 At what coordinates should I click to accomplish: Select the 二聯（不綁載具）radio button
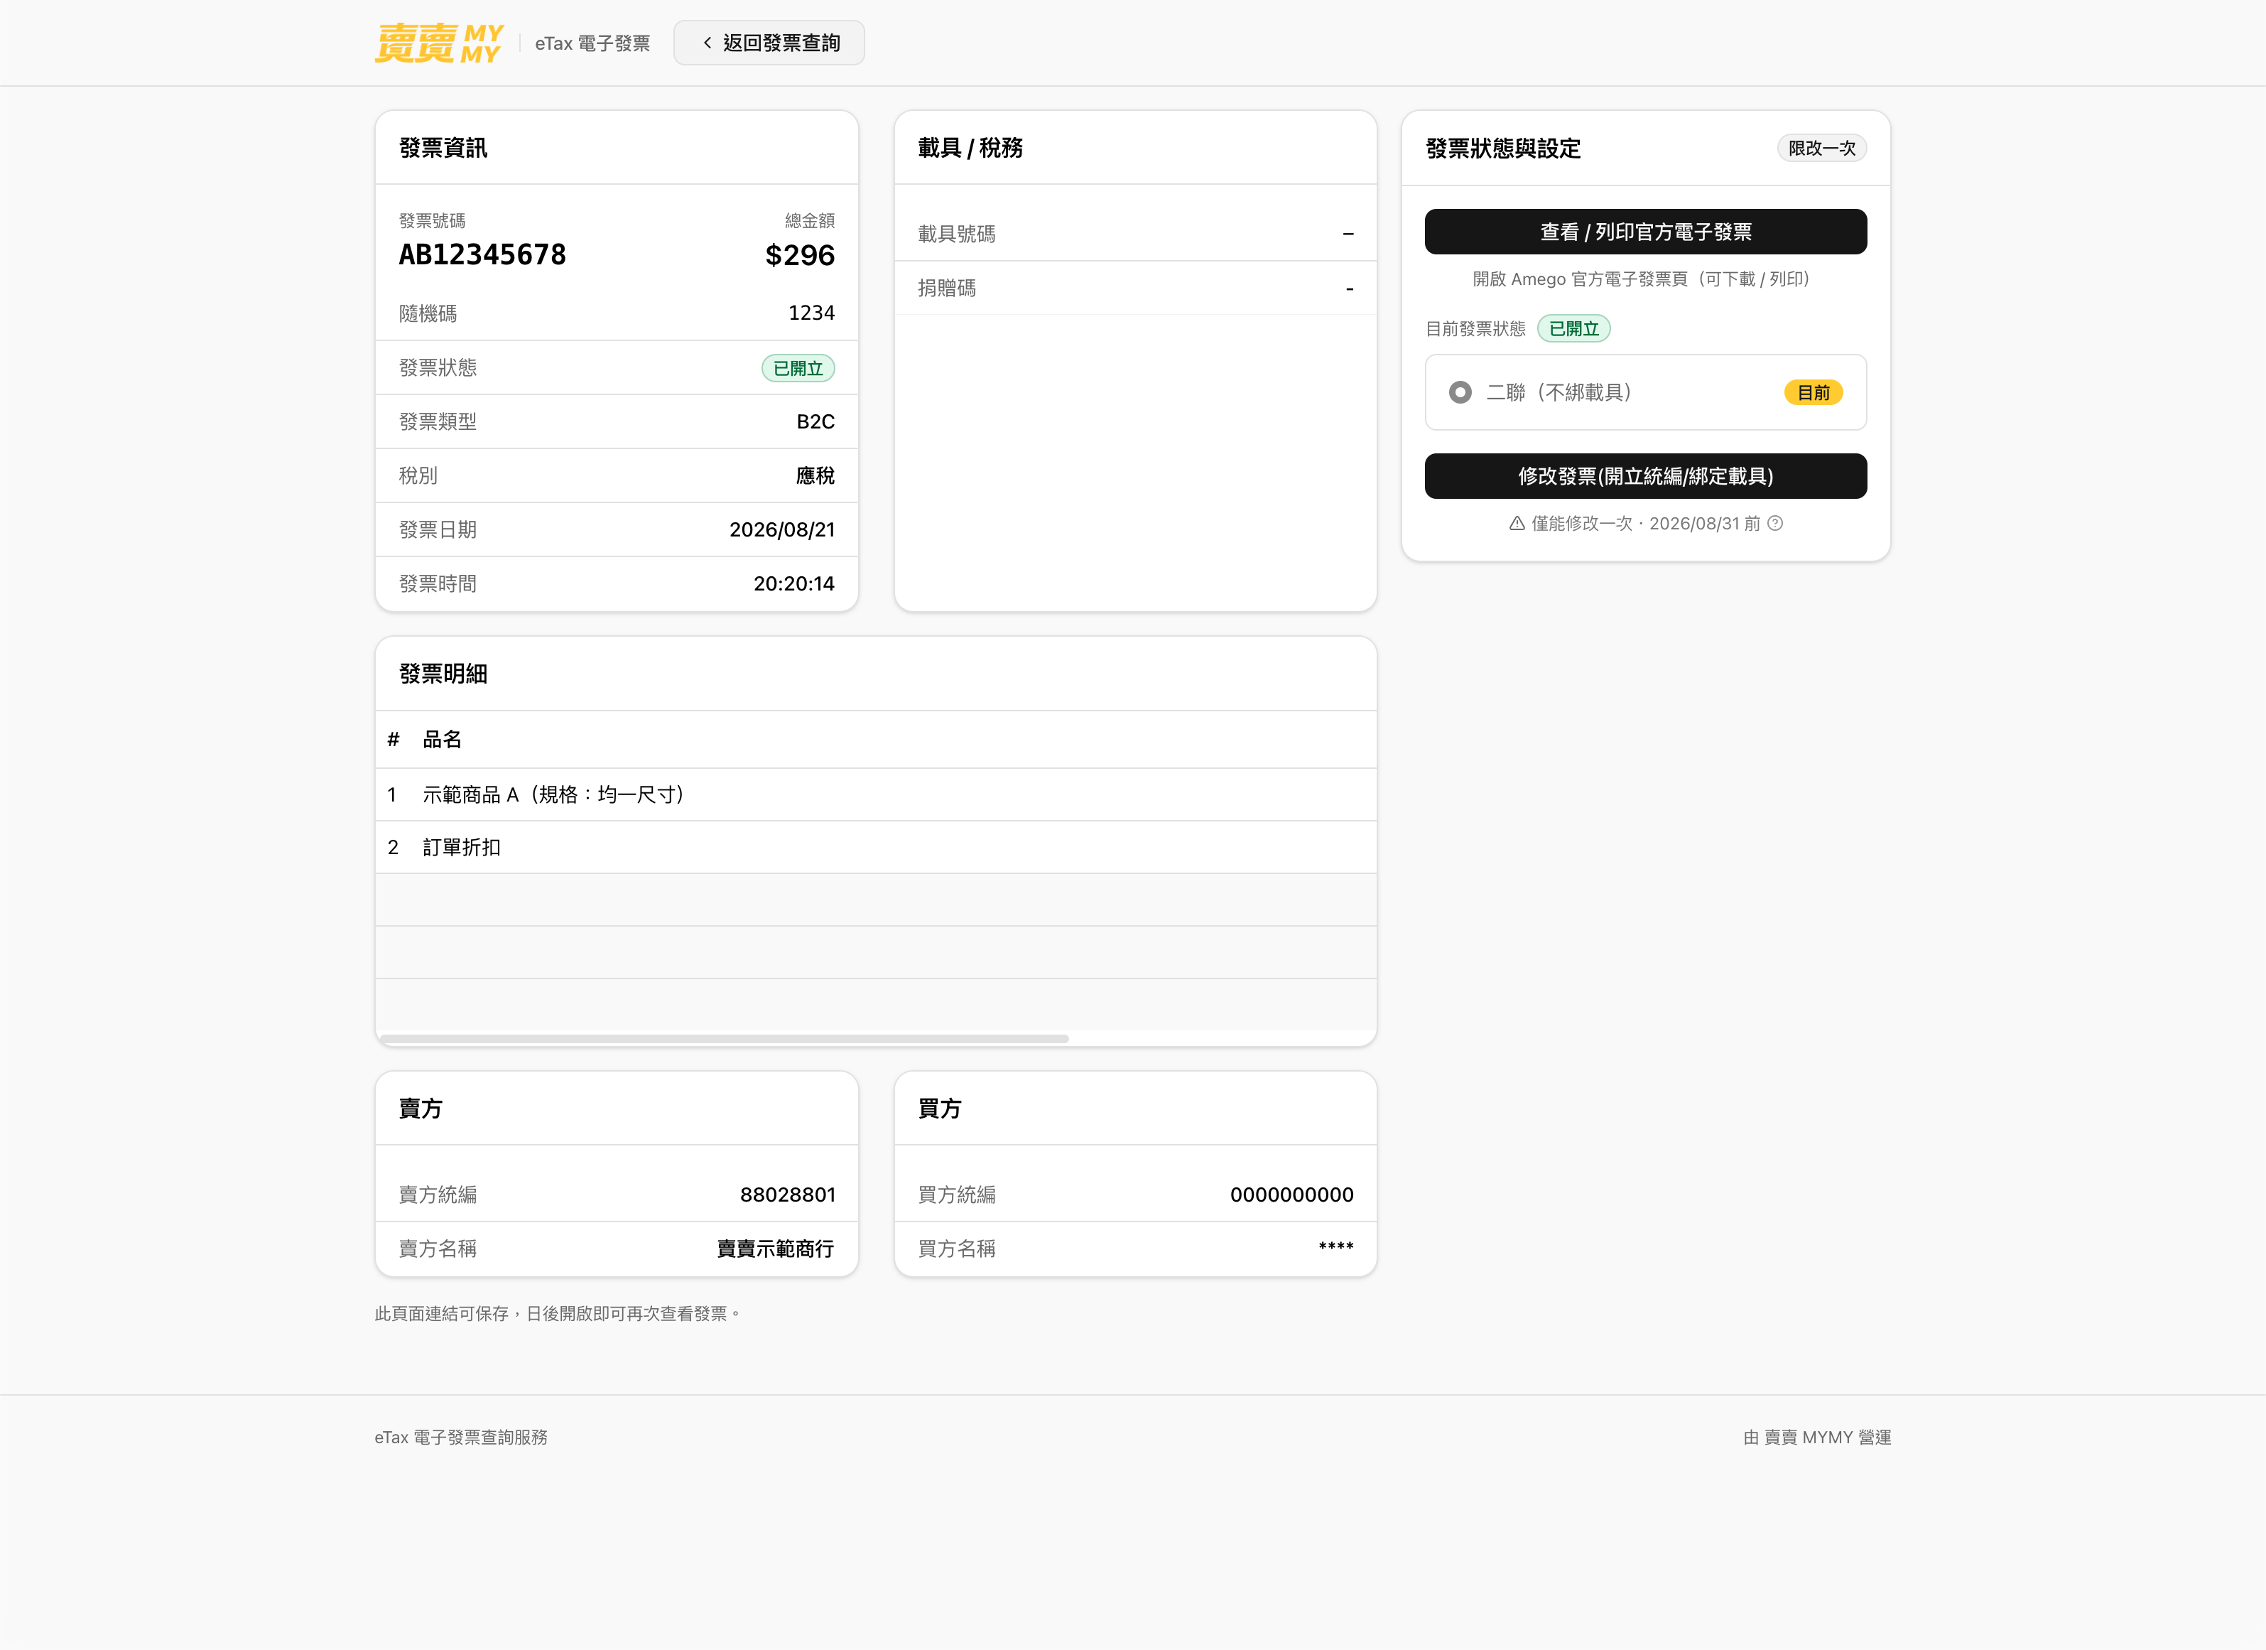pos(1460,392)
